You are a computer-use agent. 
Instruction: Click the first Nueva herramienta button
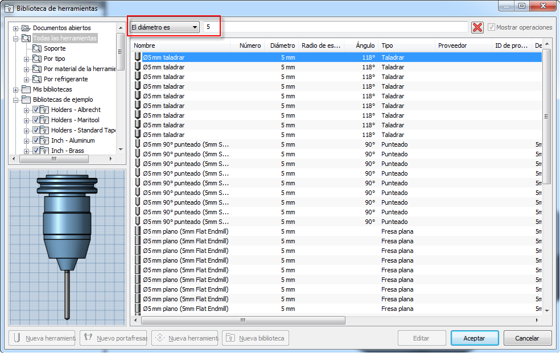click(42, 338)
